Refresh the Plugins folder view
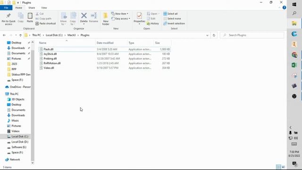The width and height of the screenshot is (302, 170). pyautogui.click(x=214, y=35)
